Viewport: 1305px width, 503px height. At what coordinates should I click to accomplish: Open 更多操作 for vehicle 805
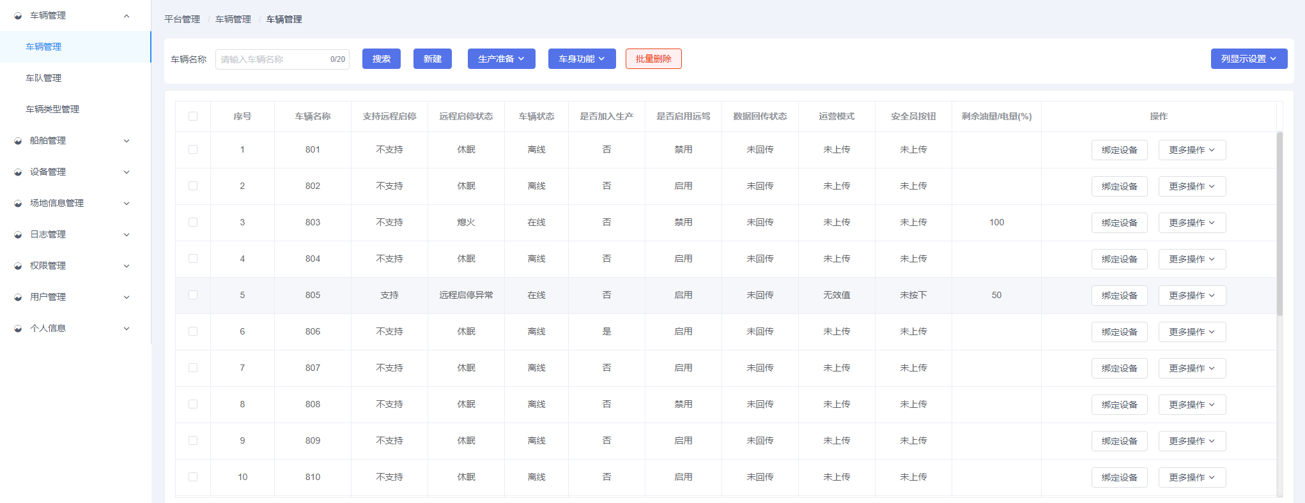(1192, 296)
